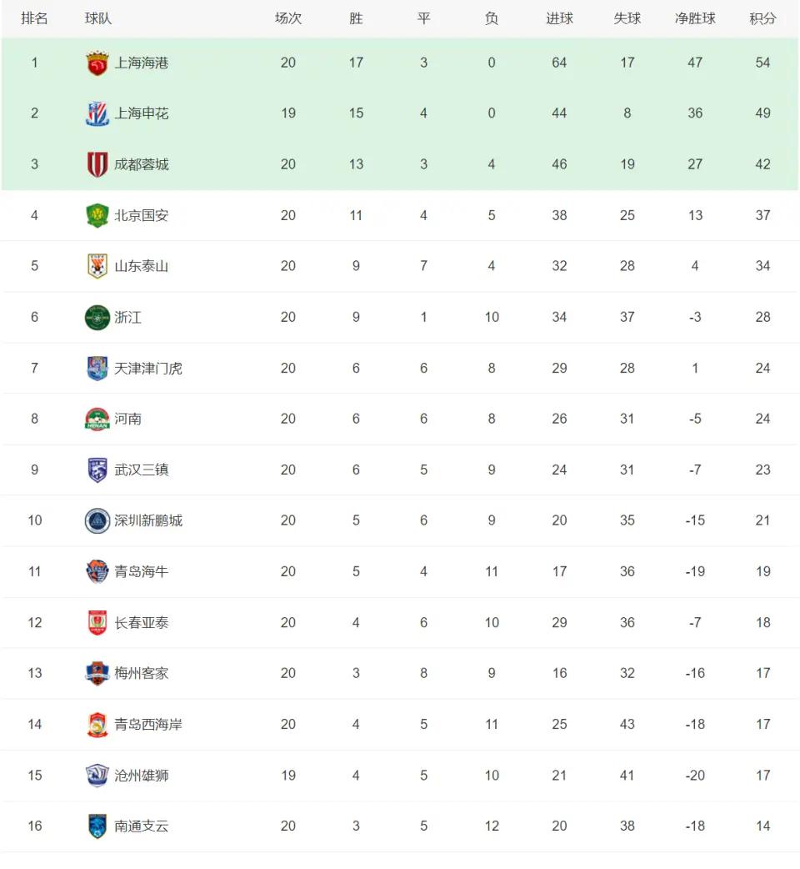Click the 武汉三镇 blue shield crest
Image resolution: width=800 pixels, height=869 pixels.
[x=97, y=470]
